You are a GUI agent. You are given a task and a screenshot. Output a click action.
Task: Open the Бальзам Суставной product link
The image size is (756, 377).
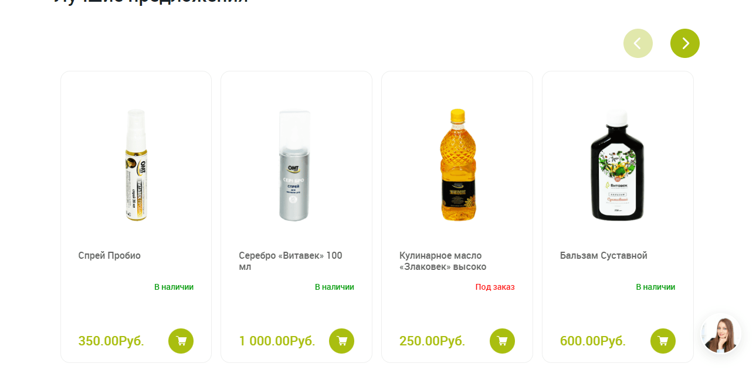[x=604, y=256]
